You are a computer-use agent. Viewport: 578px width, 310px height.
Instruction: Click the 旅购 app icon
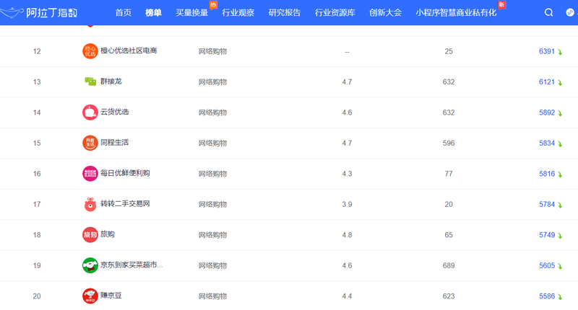pyautogui.click(x=90, y=234)
